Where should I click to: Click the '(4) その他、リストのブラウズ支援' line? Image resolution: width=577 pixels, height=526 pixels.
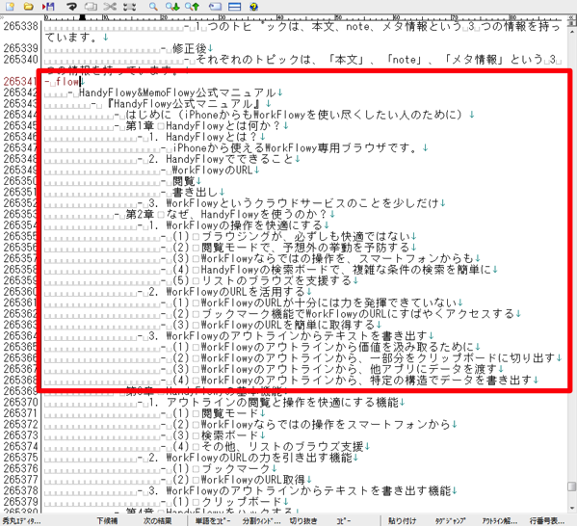pyautogui.click(x=268, y=446)
